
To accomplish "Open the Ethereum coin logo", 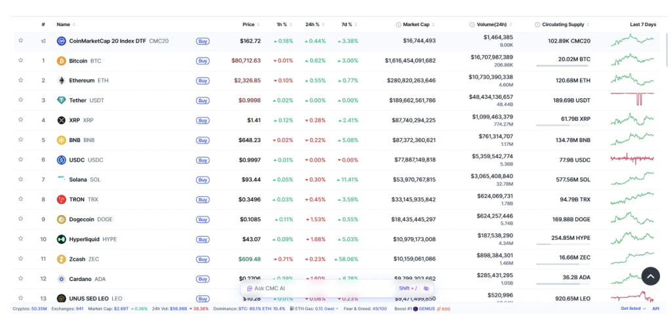I will click(x=62, y=80).
